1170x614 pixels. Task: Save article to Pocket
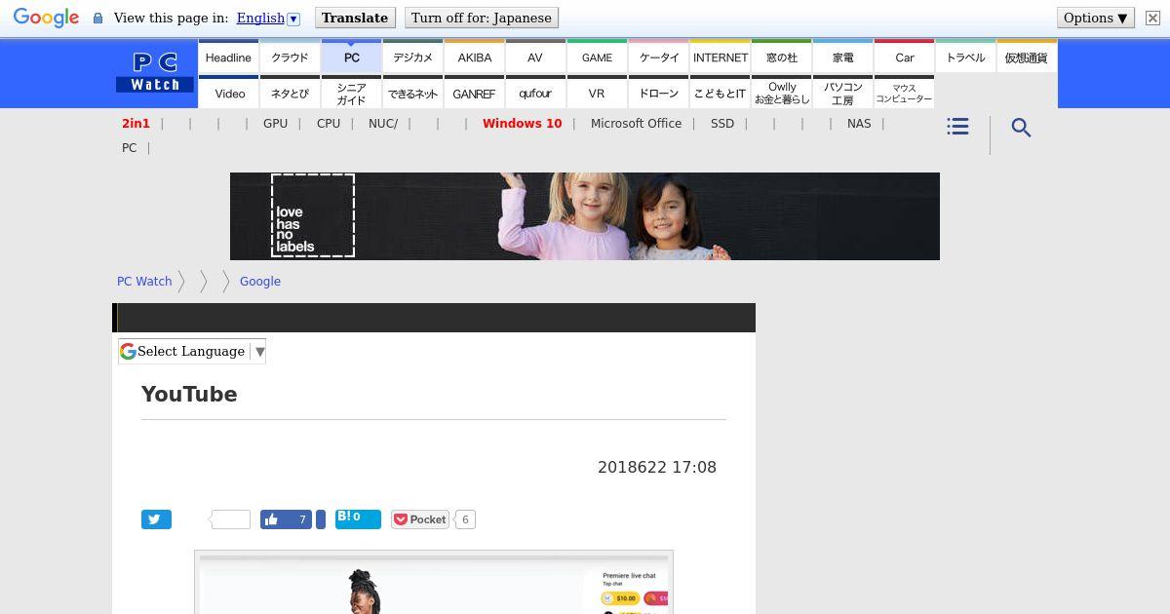[419, 519]
